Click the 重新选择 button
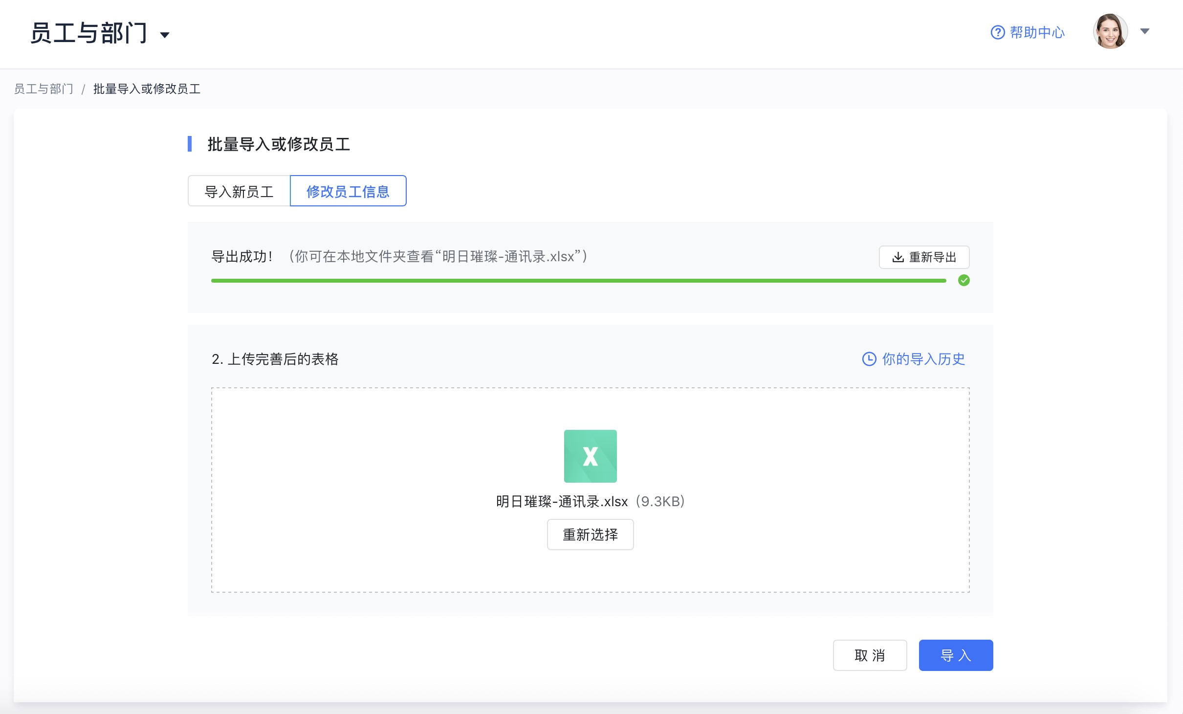Image resolution: width=1183 pixels, height=714 pixels. click(x=590, y=535)
